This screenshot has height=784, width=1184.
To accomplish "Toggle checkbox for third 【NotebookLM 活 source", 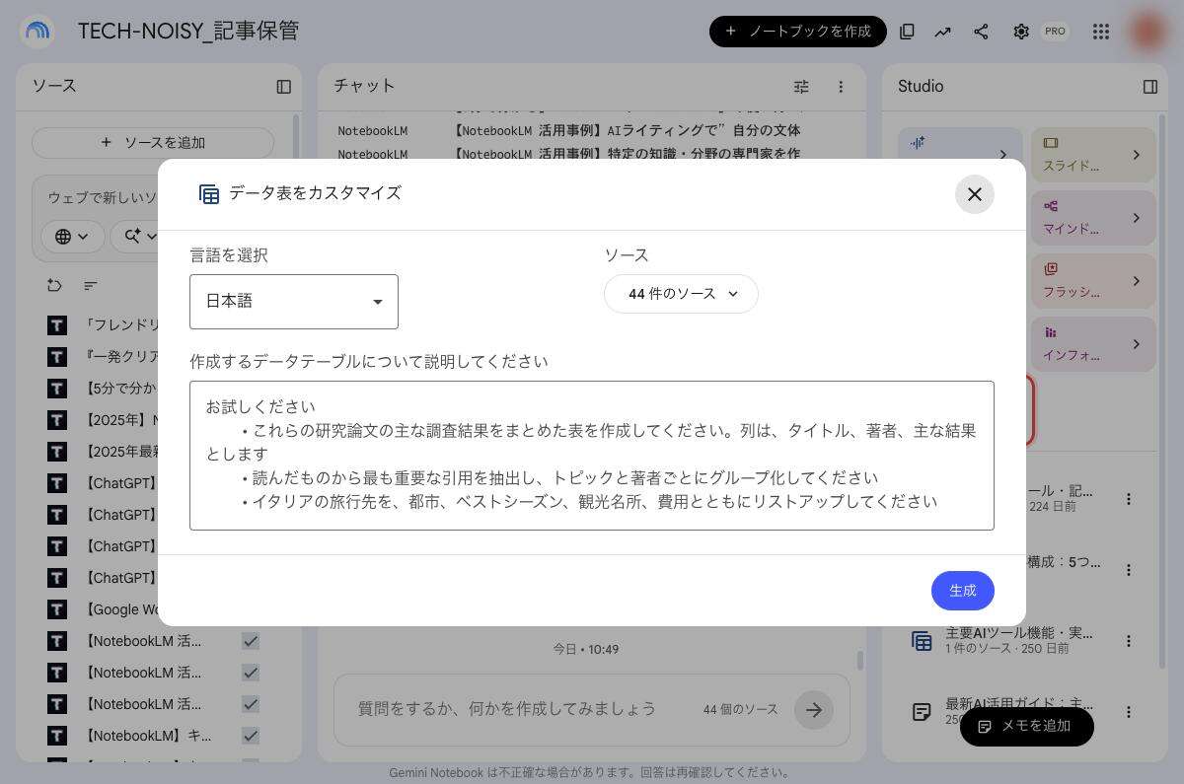I will [x=251, y=704].
